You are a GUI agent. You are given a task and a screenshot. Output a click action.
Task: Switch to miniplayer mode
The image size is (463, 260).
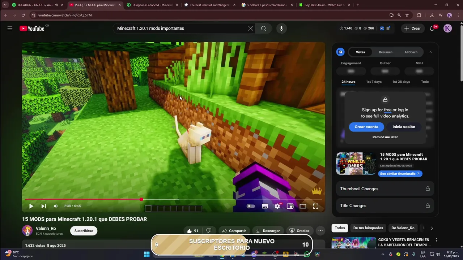pos(290,206)
